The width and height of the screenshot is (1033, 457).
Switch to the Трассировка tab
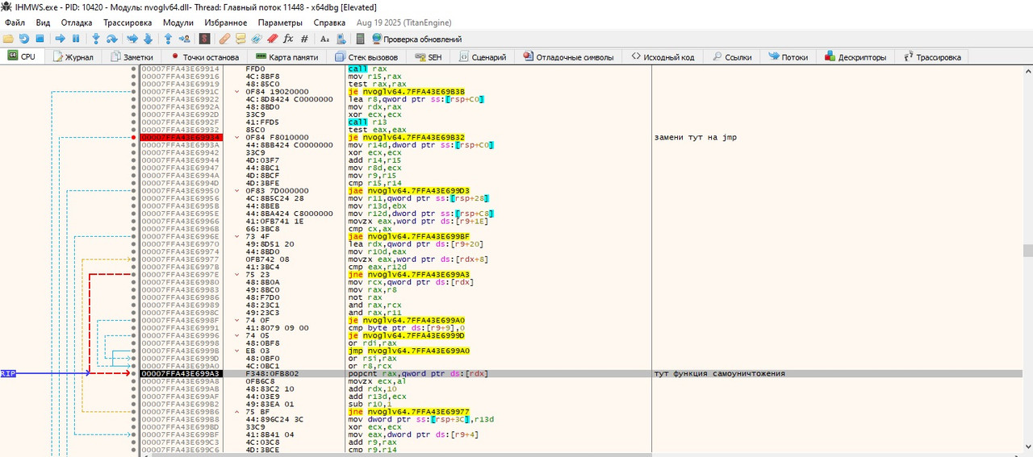click(932, 57)
